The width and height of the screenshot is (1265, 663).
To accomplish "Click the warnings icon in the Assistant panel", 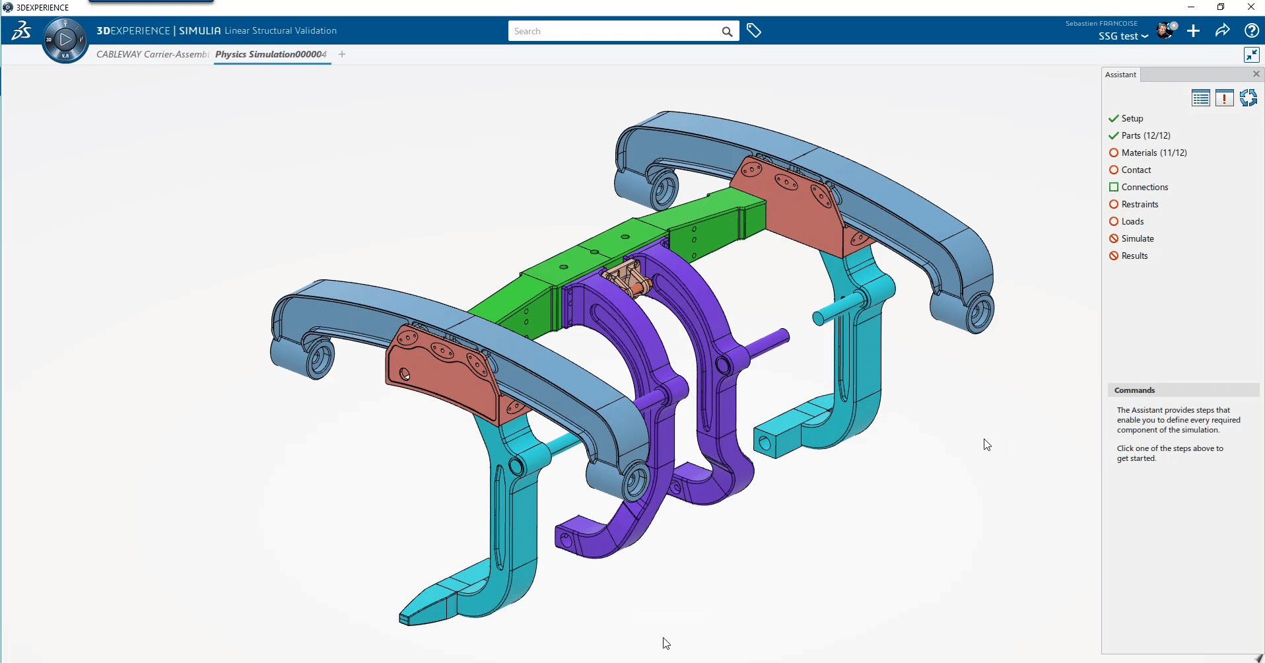I will (1225, 98).
